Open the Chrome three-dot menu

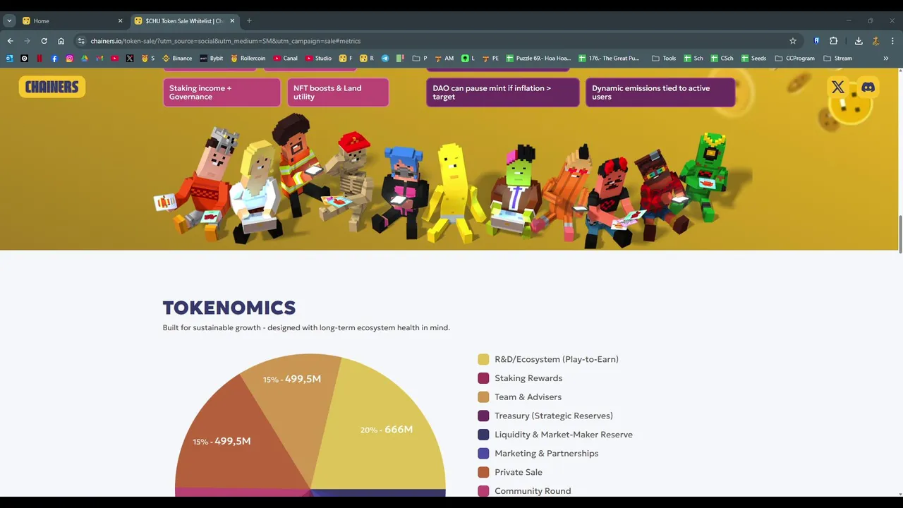pos(892,41)
